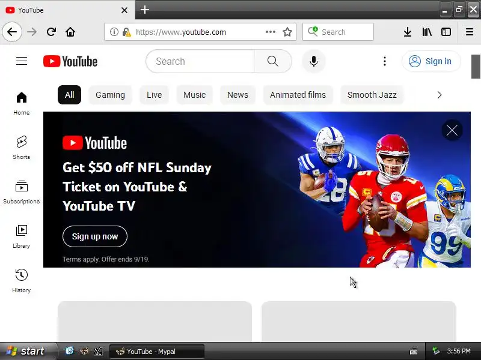Select the Smooth Jazz filter chip
Screen dimensions: 481x360
(372, 95)
